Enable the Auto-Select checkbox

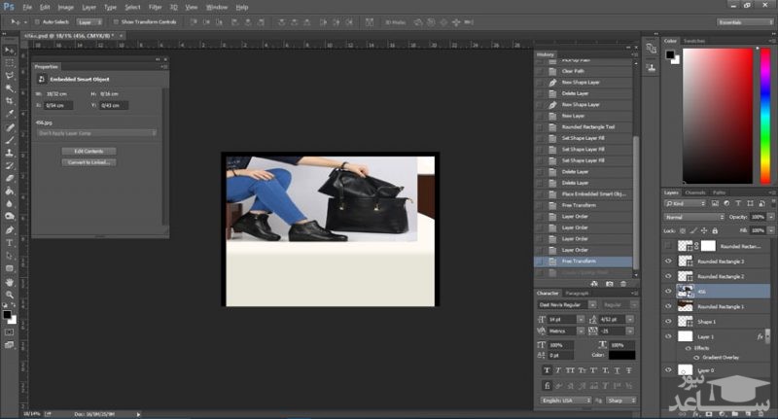coord(37,20)
